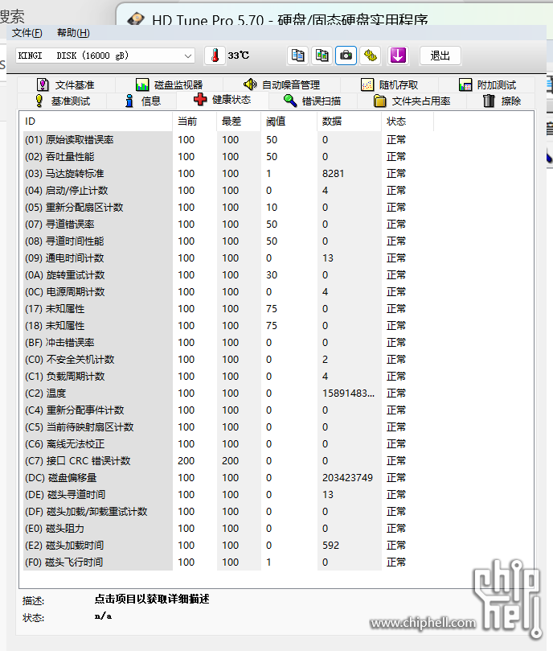Select the (01) 原始读取错误率 row

tap(228, 140)
